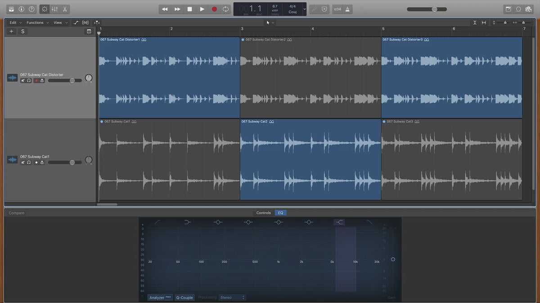Open the Note Pad icon

[x=508, y=9]
